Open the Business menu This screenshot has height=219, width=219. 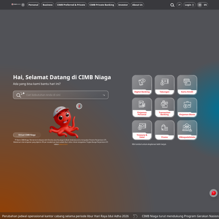(47, 5)
